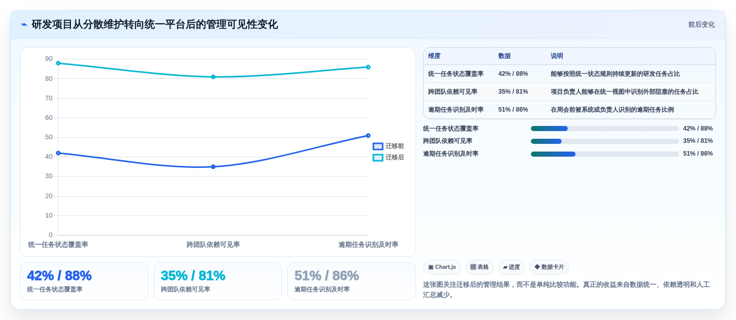Click table cell 逾期任务识别及时率
The width and height of the screenshot is (736, 320).
pyautogui.click(x=456, y=110)
